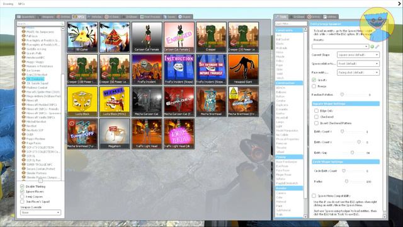Choose the red Enraged Mecha Cartoon Cat icon
Viewport: 403px width, 227px height.
click(x=179, y=102)
